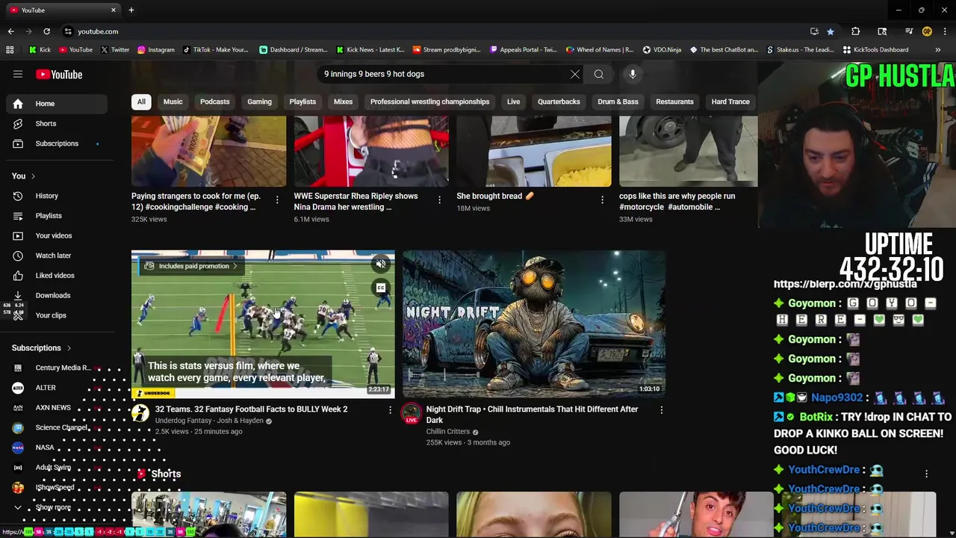Select the Podcasts filter chip
This screenshot has width=956, height=538.
[x=214, y=102]
